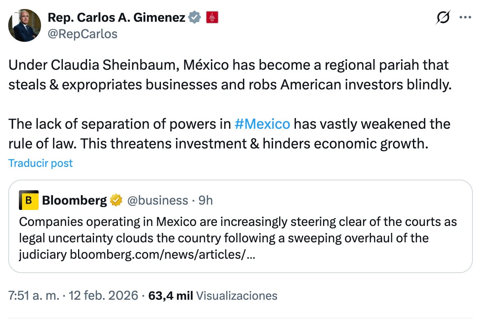Select Traducir post to translate
Image resolution: width=486 pixels, height=319 pixels.
[40, 163]
